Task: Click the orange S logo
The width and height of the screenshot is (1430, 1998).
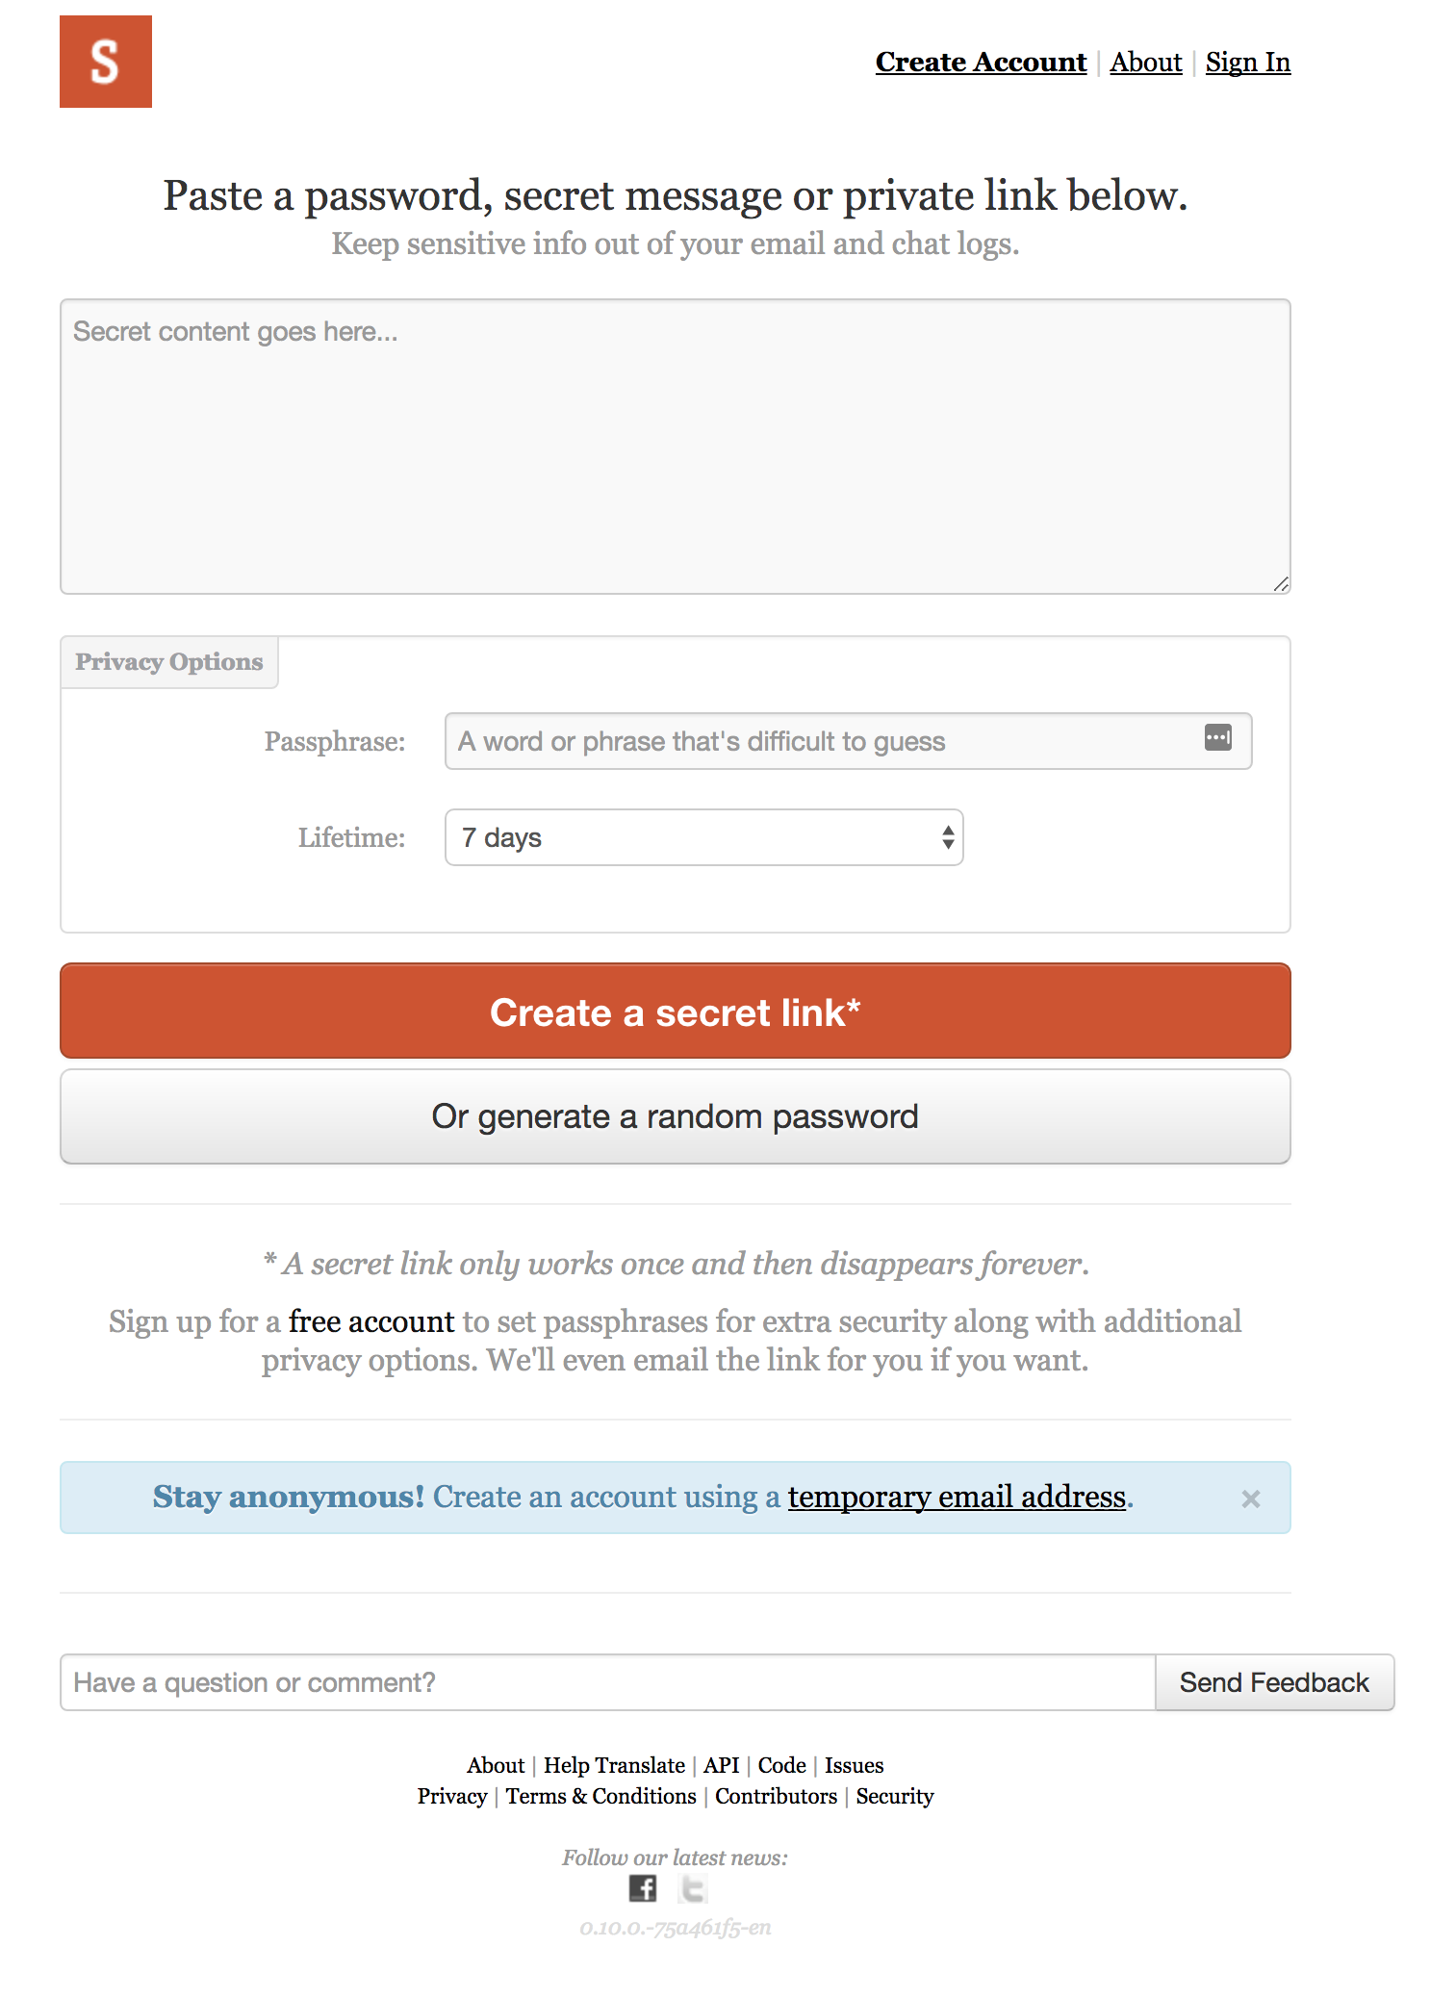Action: (106, 62)
